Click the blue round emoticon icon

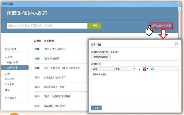152,69
